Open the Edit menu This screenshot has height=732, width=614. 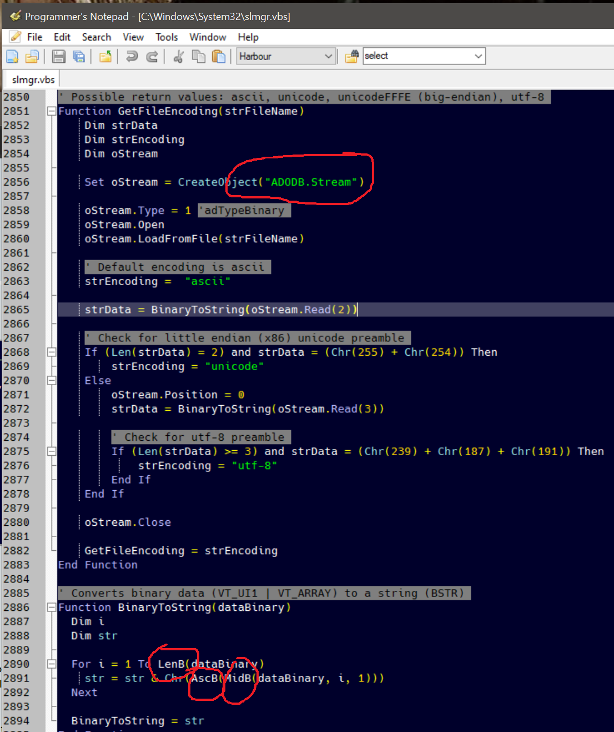coord(62,37)
